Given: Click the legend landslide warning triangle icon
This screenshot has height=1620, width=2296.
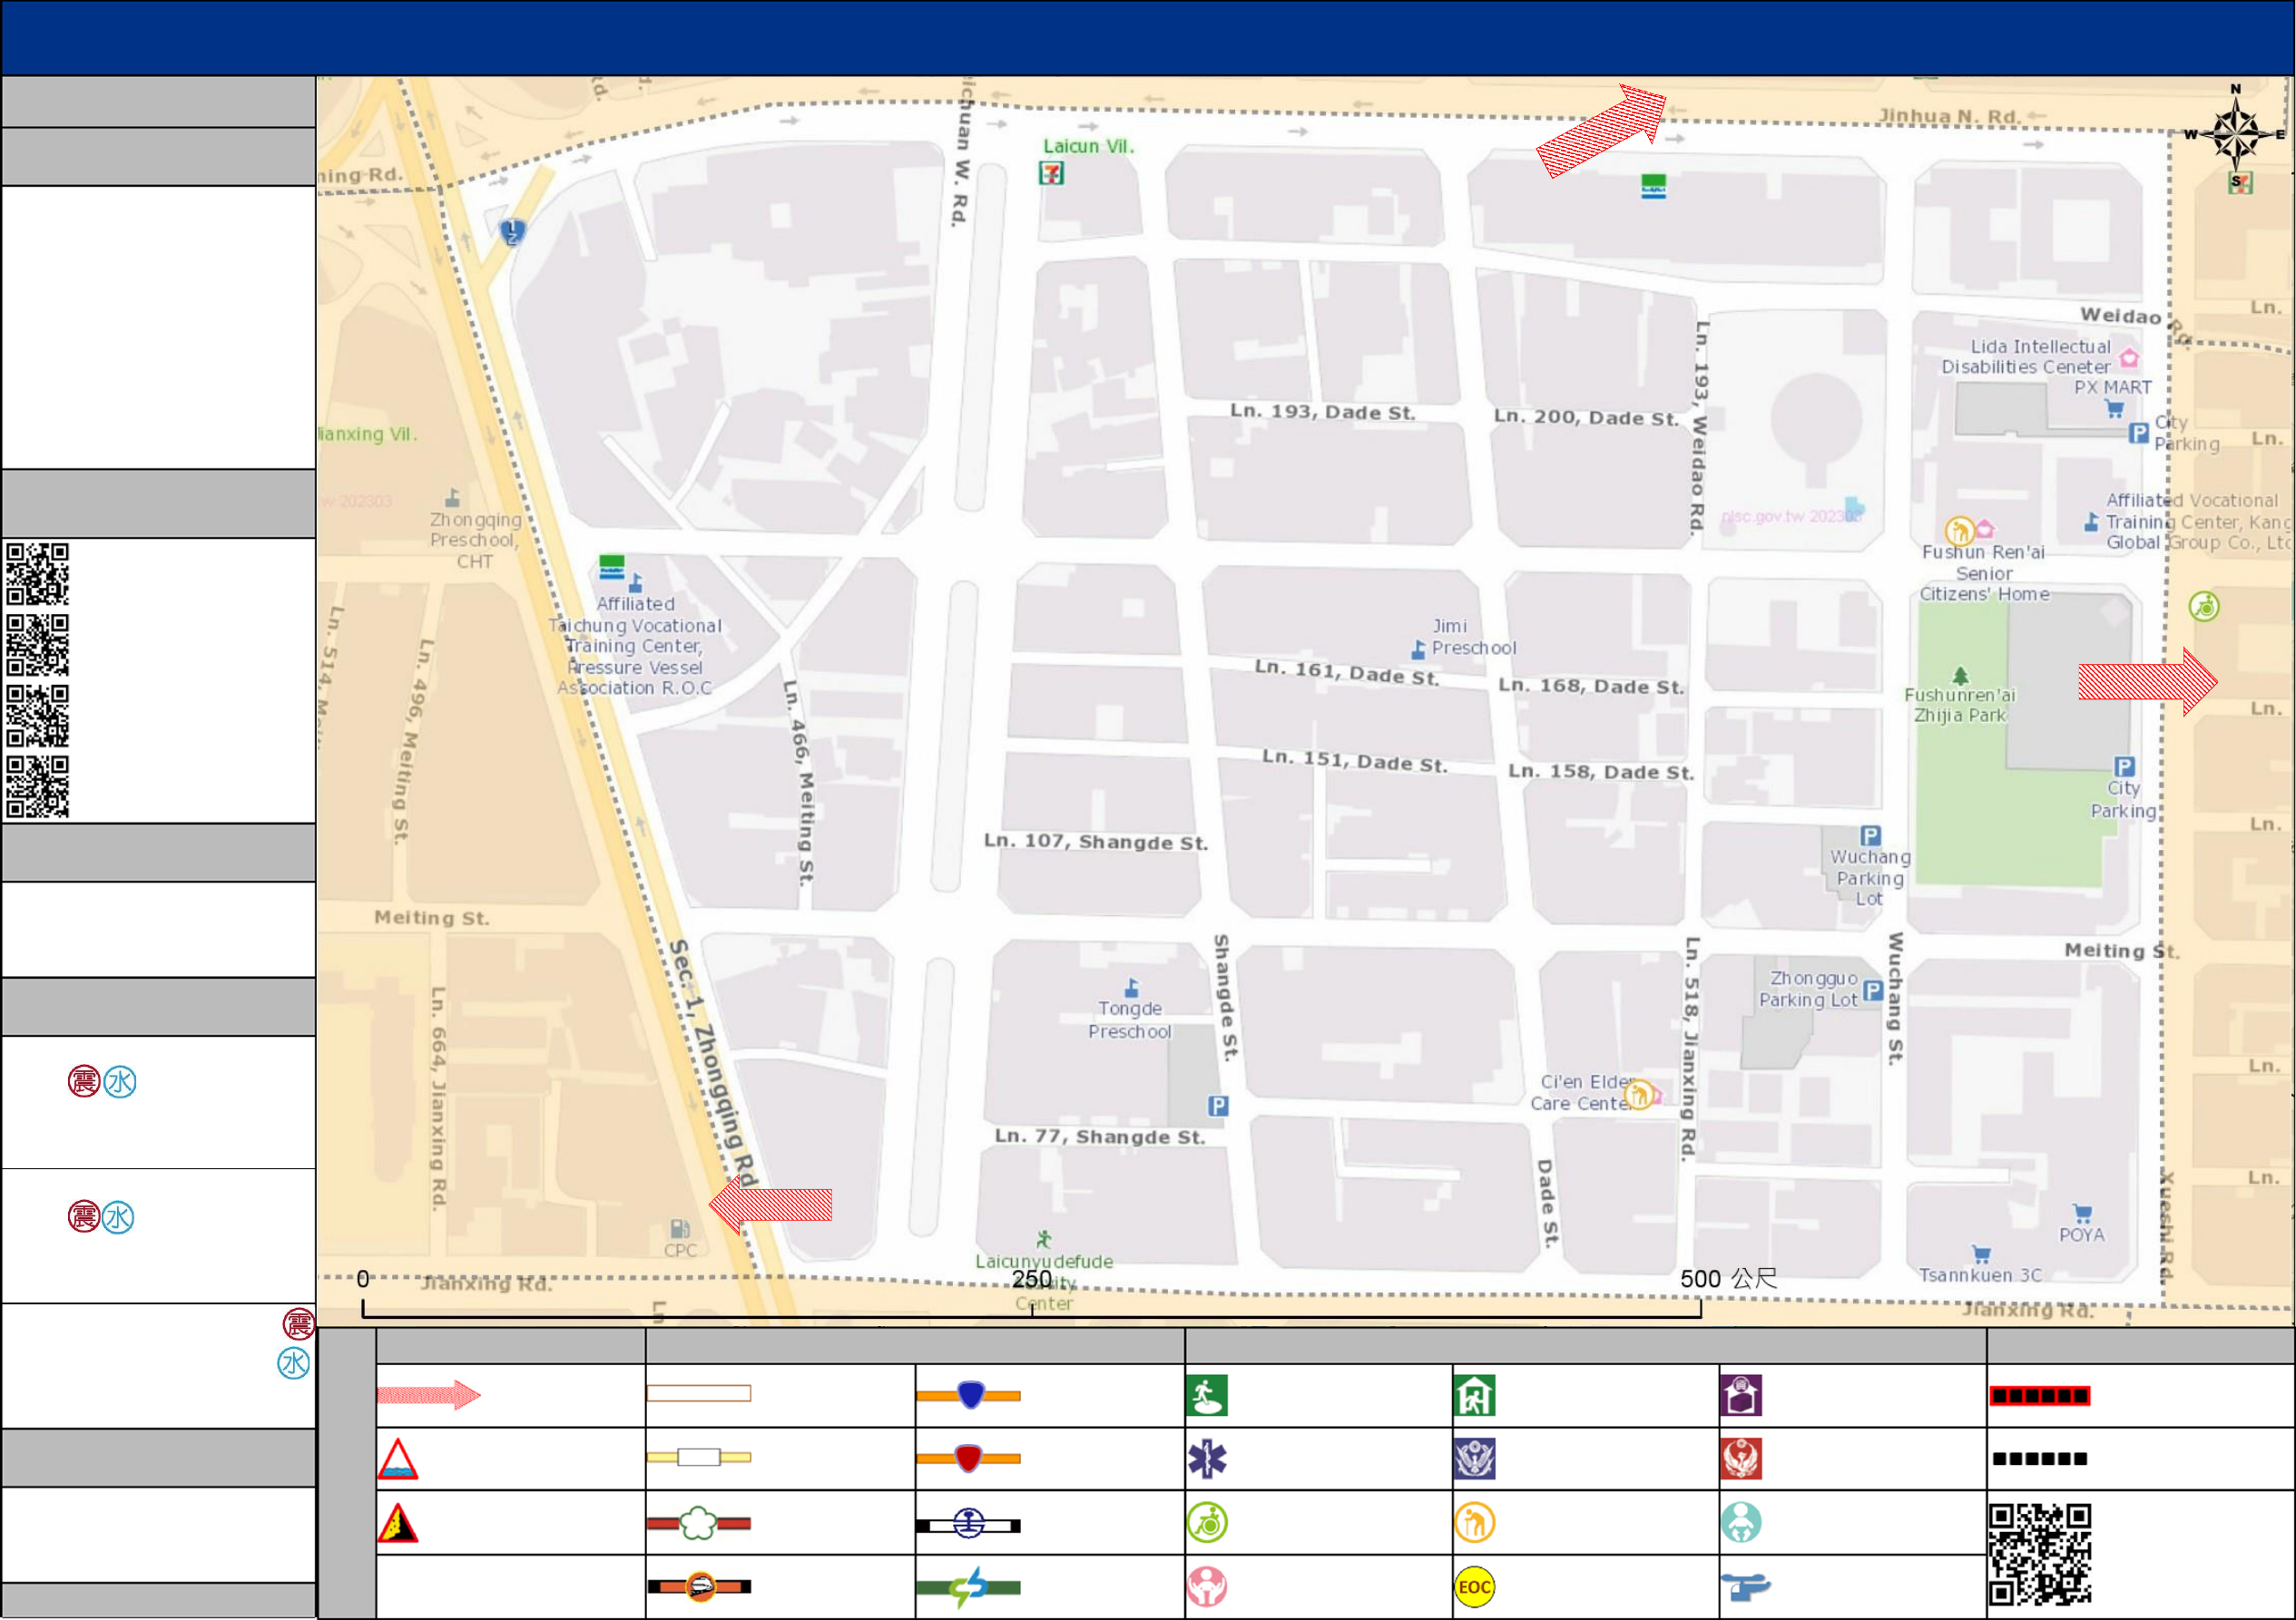Looking at the screenshot, I should click(398, 1523).
